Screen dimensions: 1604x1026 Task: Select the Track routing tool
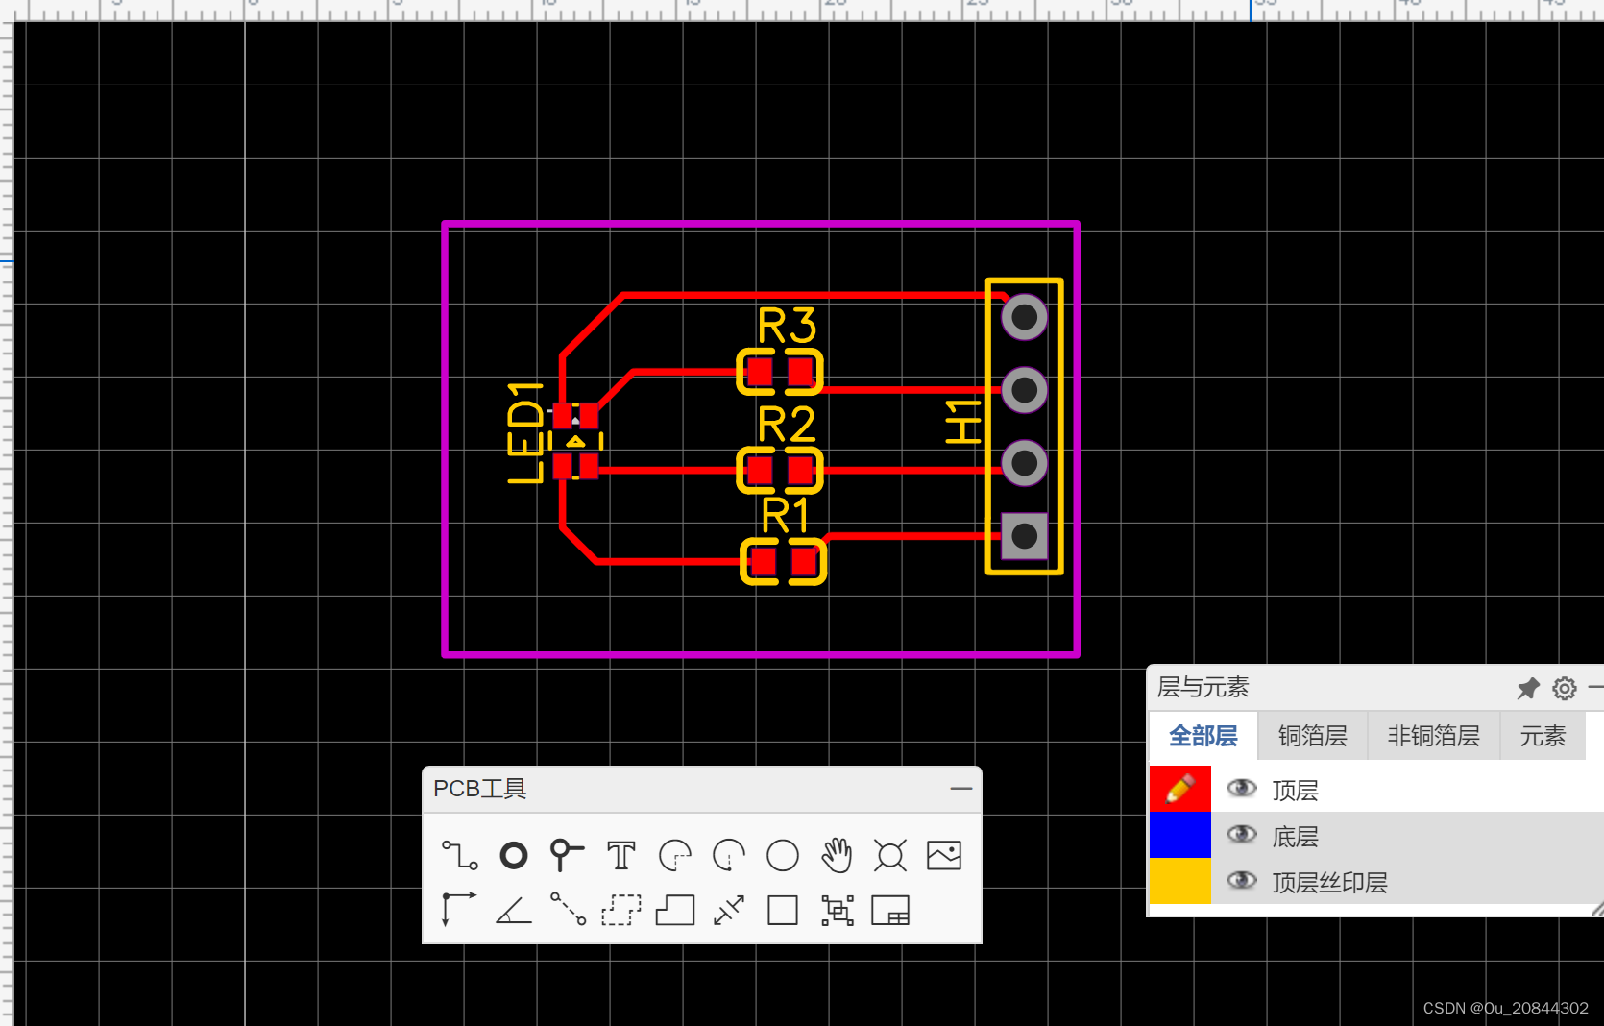(459, 855)
